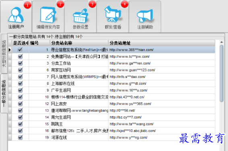228x151 pixels.
Task: Toggle the checkbox for row 16 都市信息126
Action: [x=20, y=131]
